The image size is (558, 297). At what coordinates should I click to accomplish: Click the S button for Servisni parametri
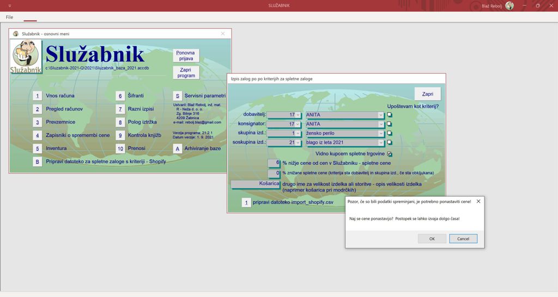177,96
